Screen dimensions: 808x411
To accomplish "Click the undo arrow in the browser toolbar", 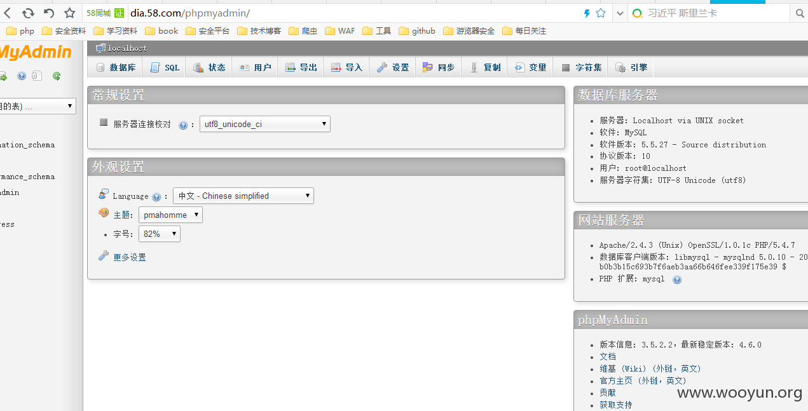I will pos(49,13).
